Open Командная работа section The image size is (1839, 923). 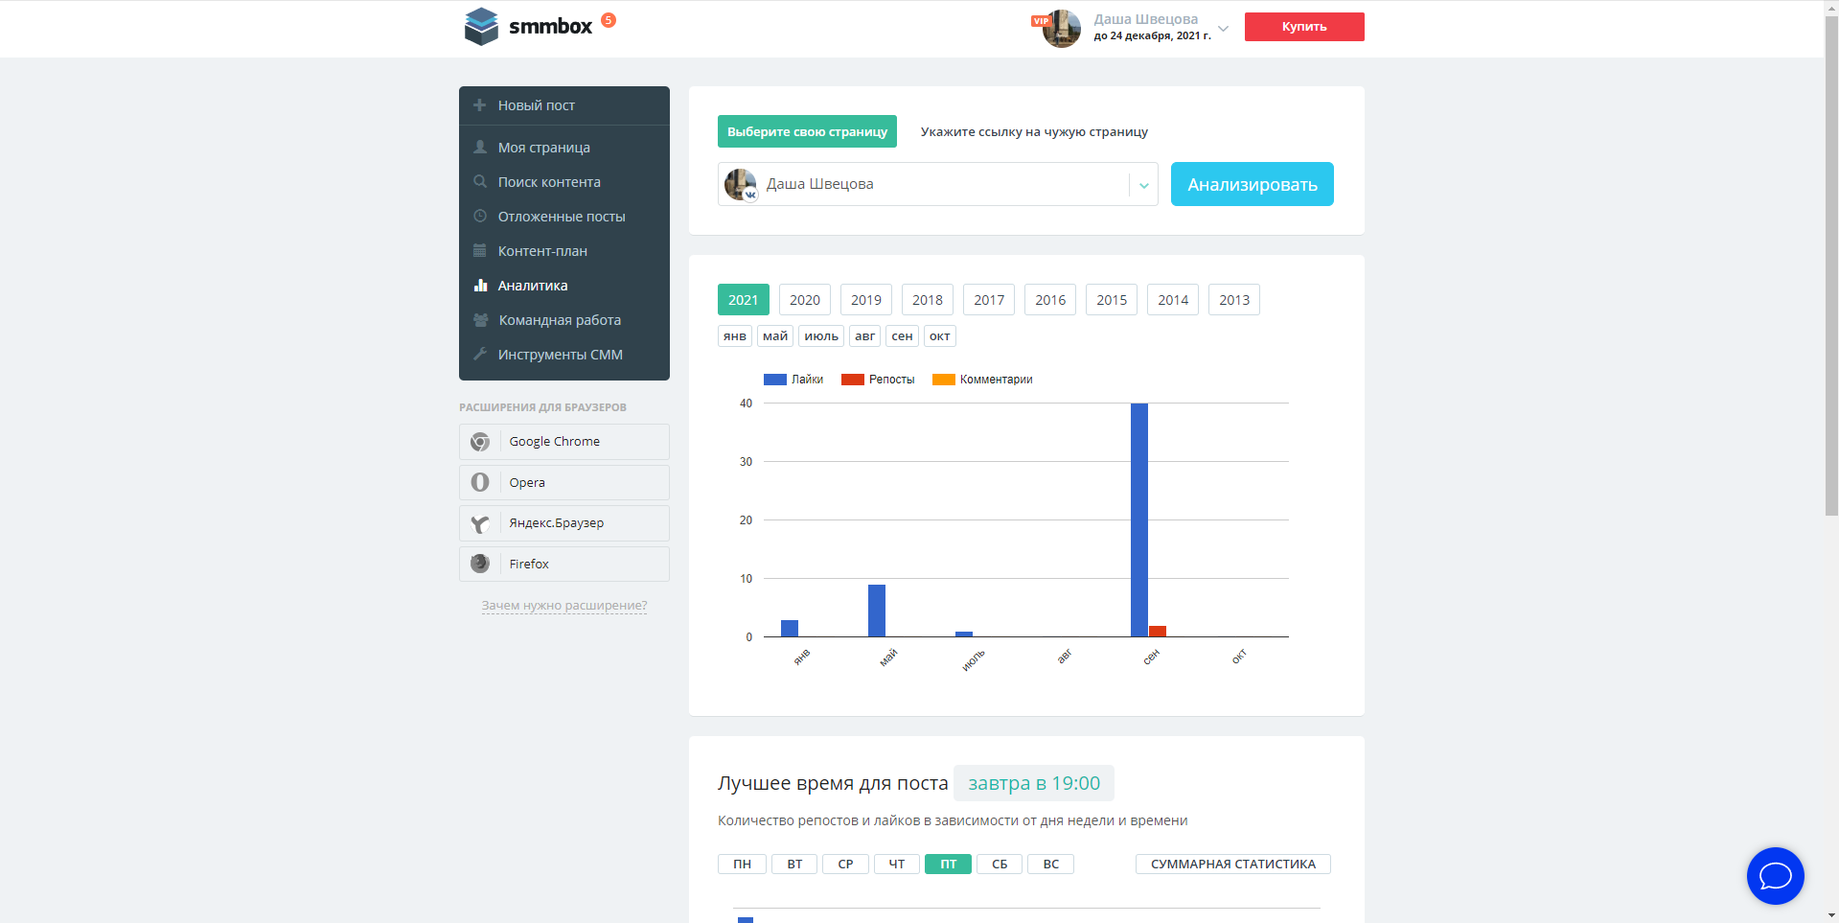(x=560, y=320)
